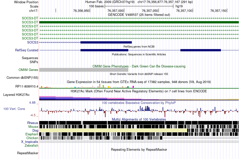The image size is (239, 159).
Task: Click the 100 Vert. Cons label
Action: [x=14, y=109]
